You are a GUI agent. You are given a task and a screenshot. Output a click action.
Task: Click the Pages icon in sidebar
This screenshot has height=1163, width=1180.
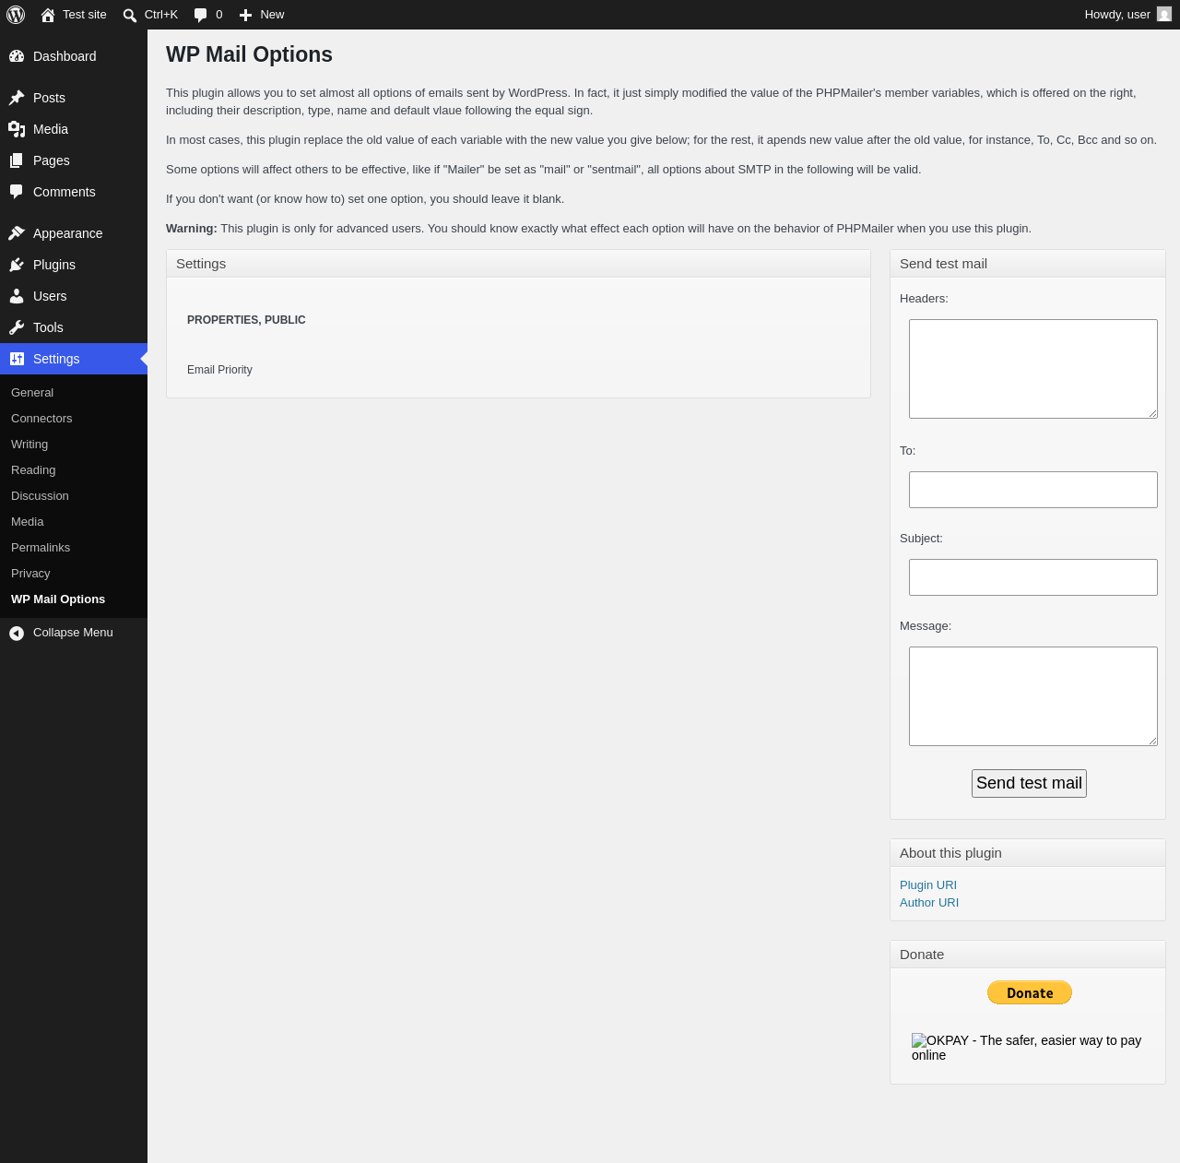pos(17,160)
